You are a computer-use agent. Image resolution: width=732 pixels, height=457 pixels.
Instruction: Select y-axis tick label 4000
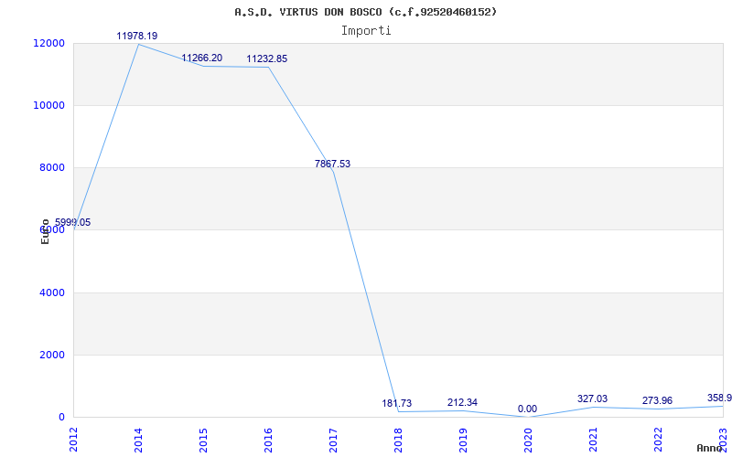pos(51,292)
